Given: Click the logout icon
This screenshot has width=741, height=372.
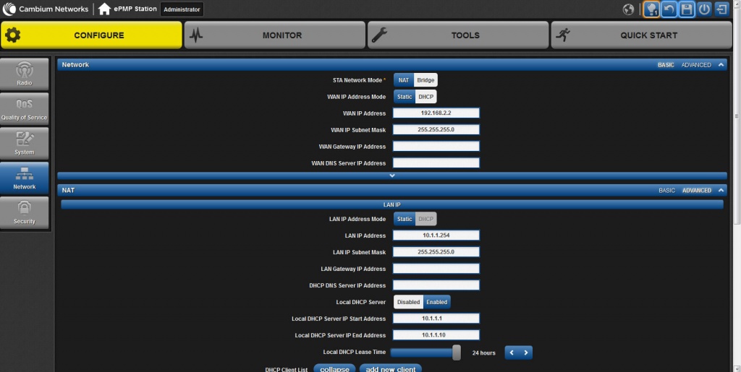Looking at the screenshot, I should click(721, 9).
